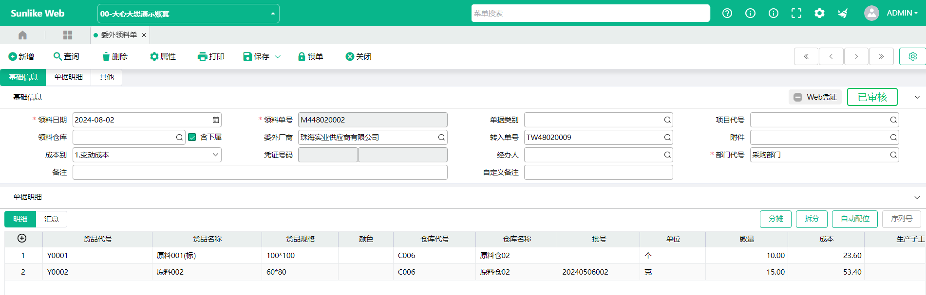Open 属性 properties from toolbar

(163, 56)
